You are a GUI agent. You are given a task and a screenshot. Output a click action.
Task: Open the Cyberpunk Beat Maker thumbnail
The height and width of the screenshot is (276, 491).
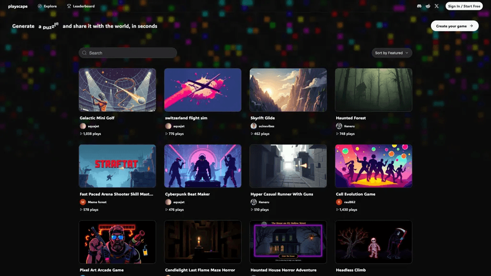click(203, 166)
